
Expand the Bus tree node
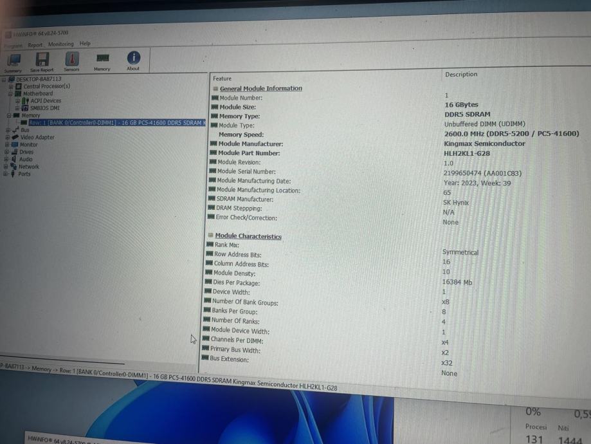point(8,130)
